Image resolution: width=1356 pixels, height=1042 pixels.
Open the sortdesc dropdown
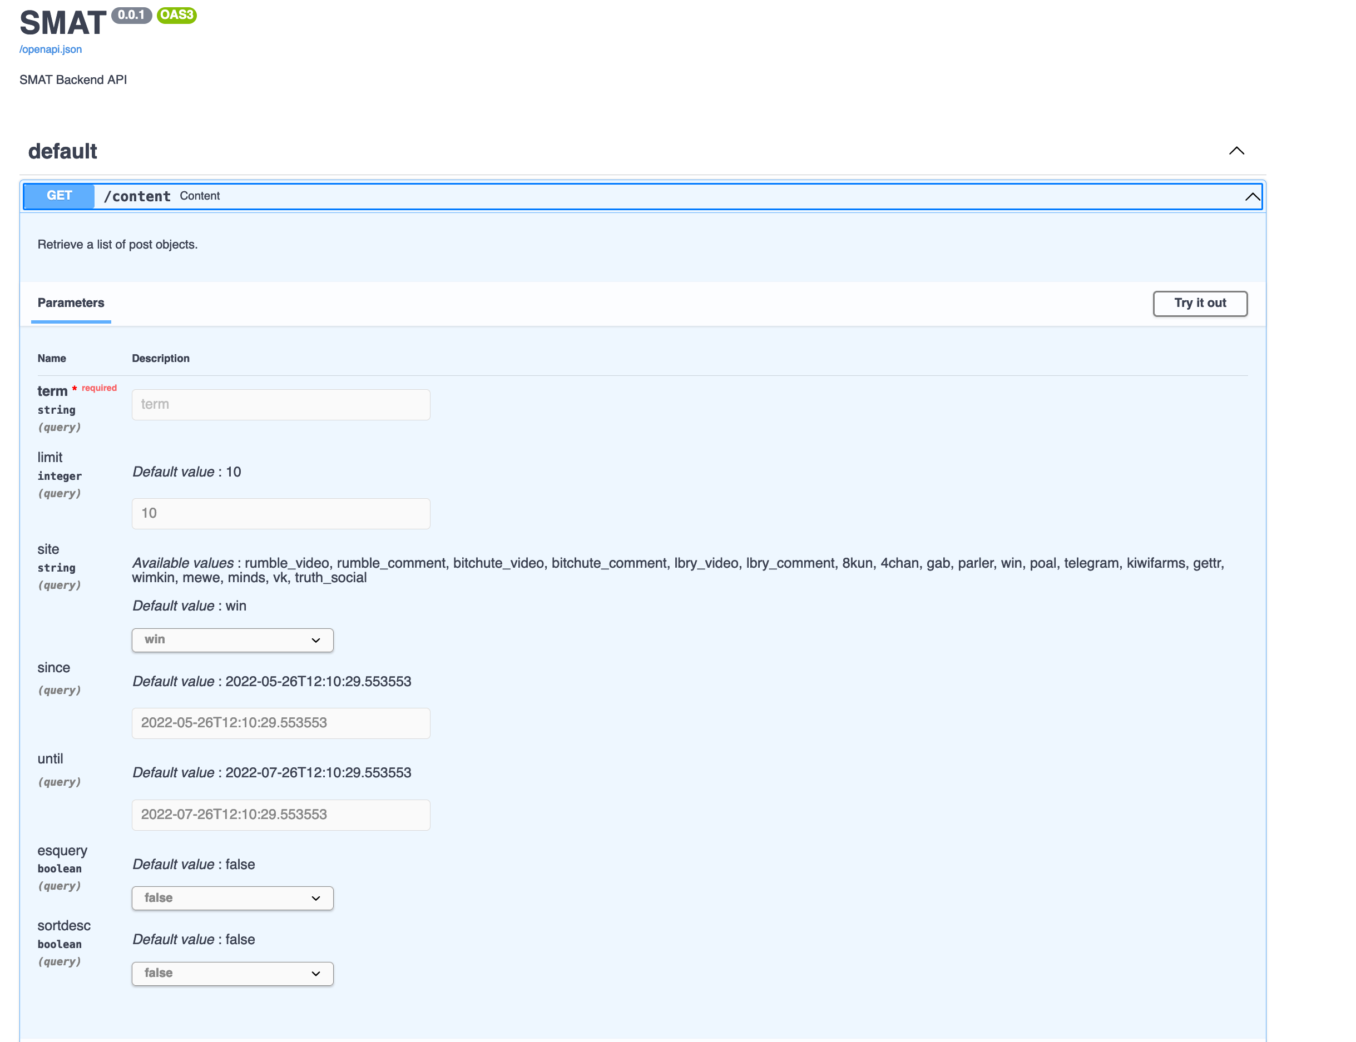click(x=232, y=973)
